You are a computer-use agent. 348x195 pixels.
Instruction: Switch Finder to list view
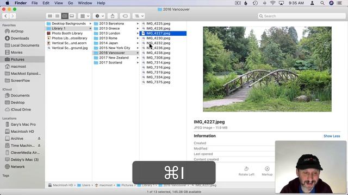pos(57,16)
